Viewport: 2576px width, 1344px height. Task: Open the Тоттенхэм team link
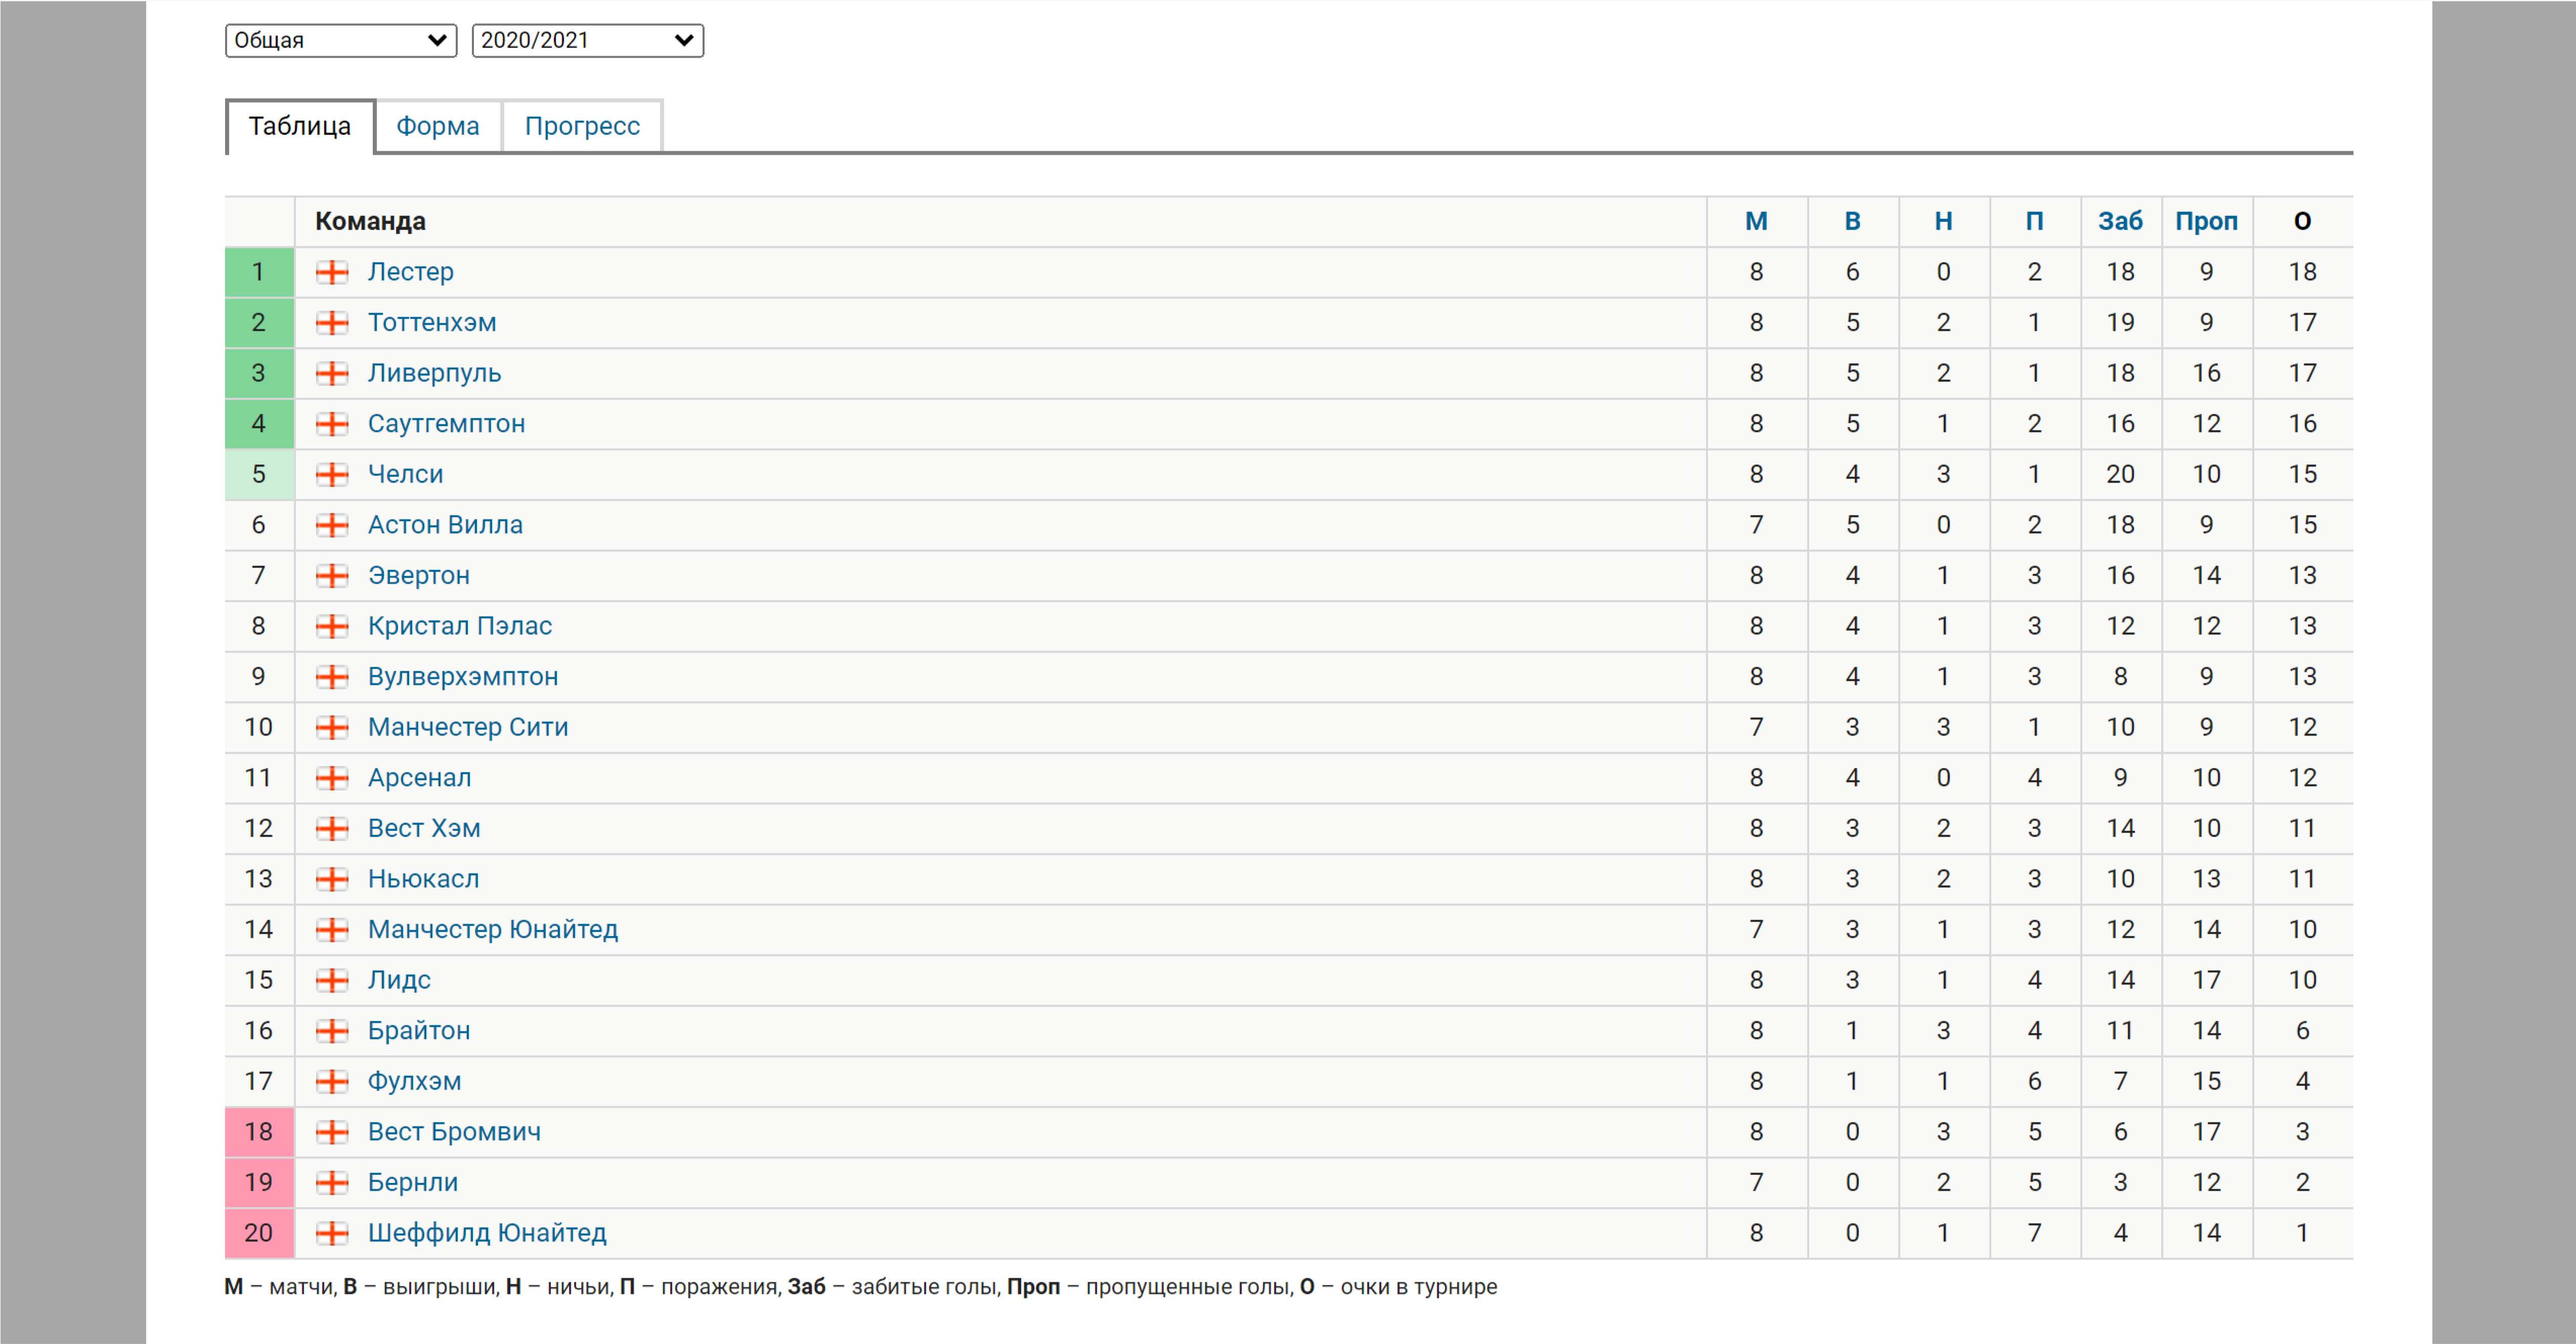pyautogui.click(x=431, y=322)
